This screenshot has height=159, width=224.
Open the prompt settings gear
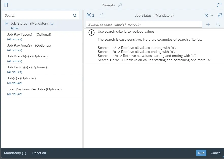(x=220, y=15)
